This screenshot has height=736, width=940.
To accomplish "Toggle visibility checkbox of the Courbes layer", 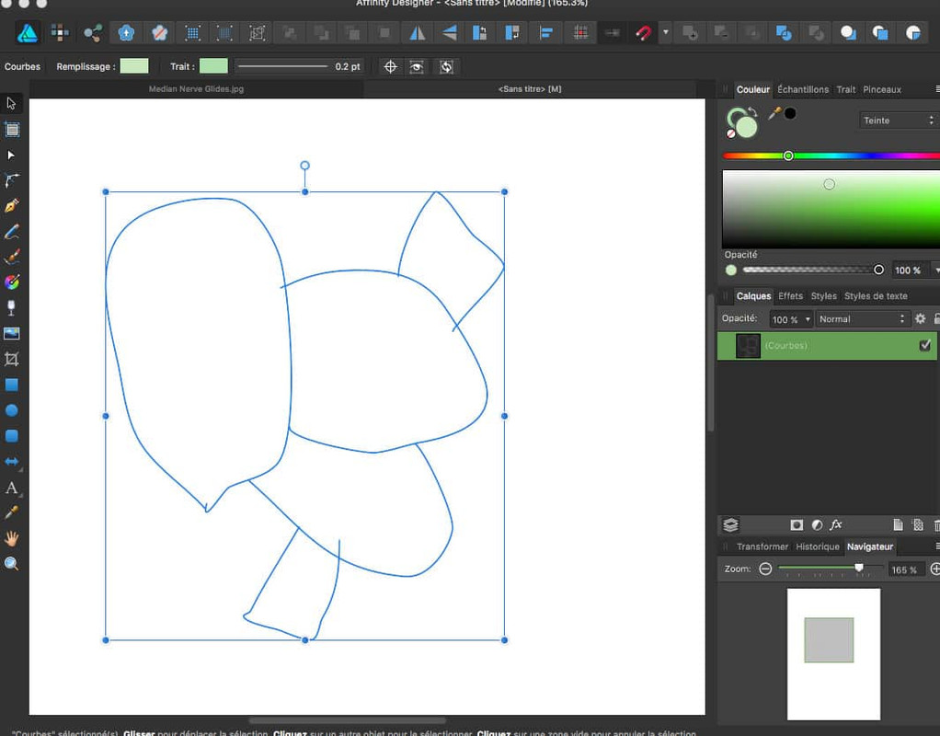I will tap(924, 346).
